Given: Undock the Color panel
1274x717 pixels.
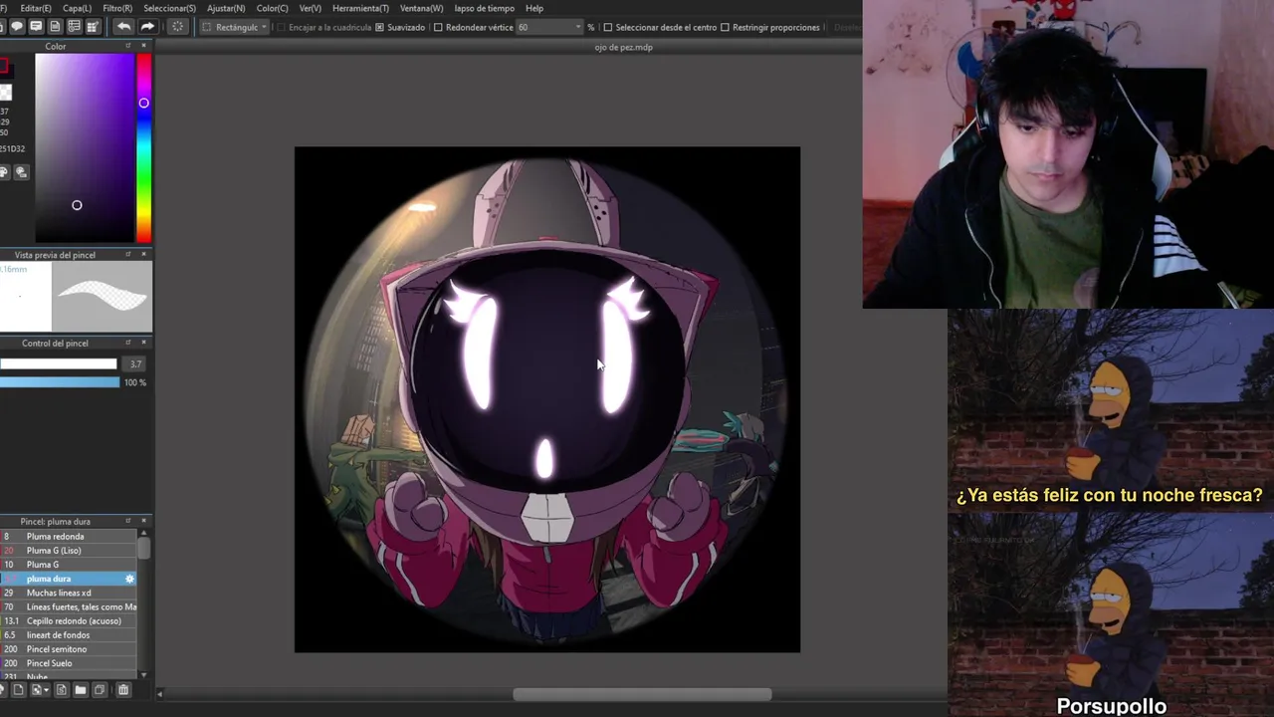Looking at the screenshot, I should point(128,46).
